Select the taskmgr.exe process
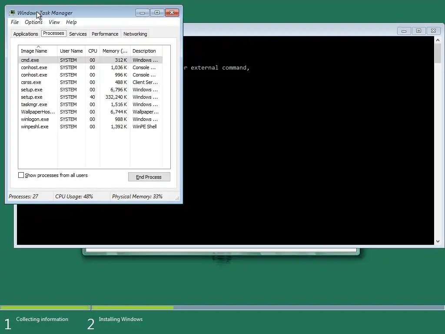 pos(90,104)
